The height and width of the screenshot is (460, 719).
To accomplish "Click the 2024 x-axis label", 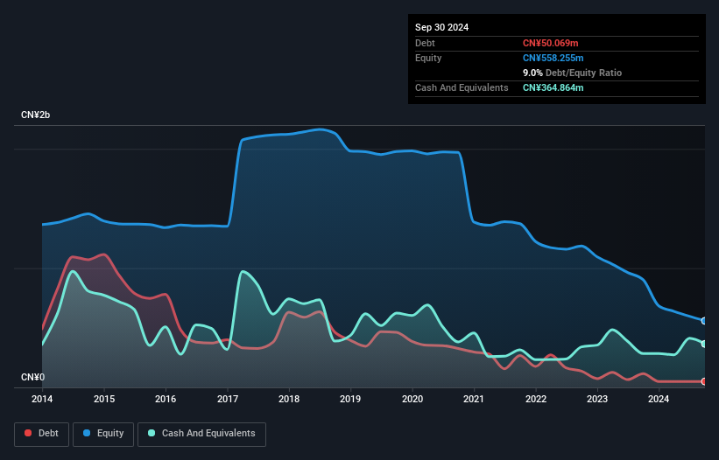I will tap(659, 399).
